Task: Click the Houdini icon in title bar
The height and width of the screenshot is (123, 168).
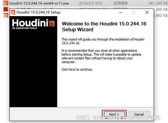Action: coord(13,12)
